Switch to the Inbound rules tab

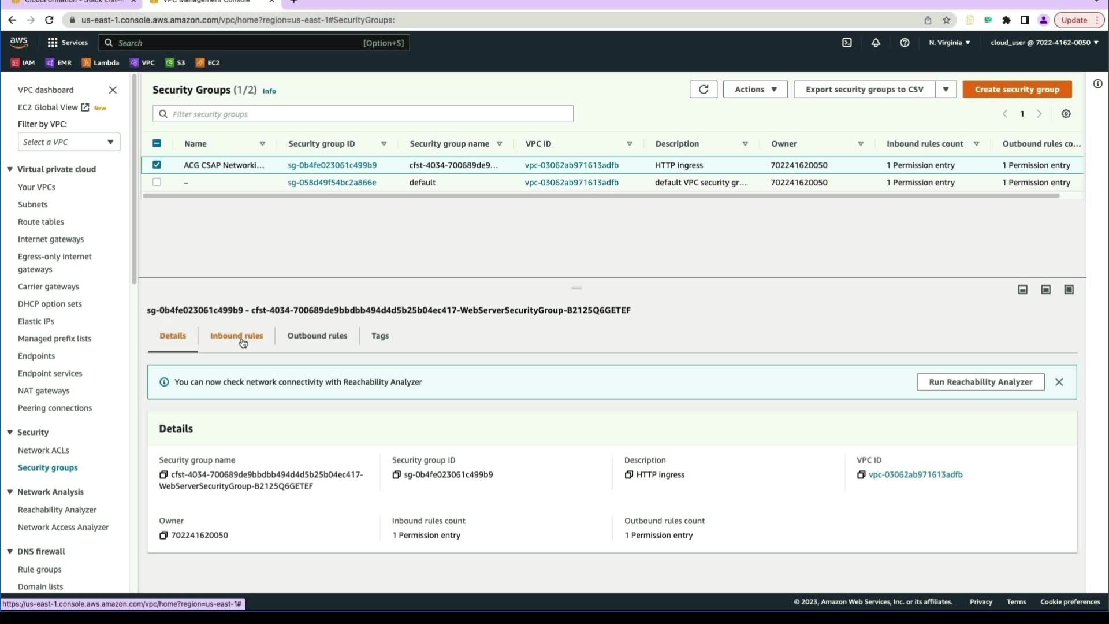coord(236,336)
